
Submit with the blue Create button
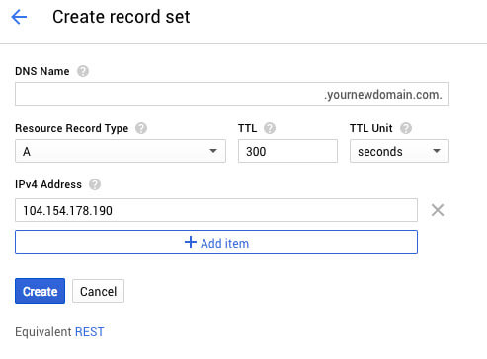point(40,291)
